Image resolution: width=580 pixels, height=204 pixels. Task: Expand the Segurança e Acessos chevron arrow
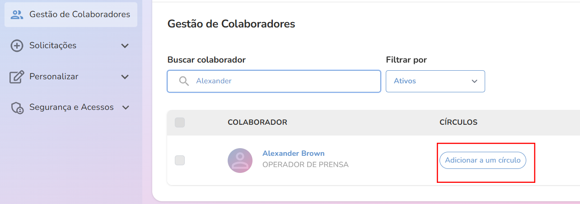126,108
